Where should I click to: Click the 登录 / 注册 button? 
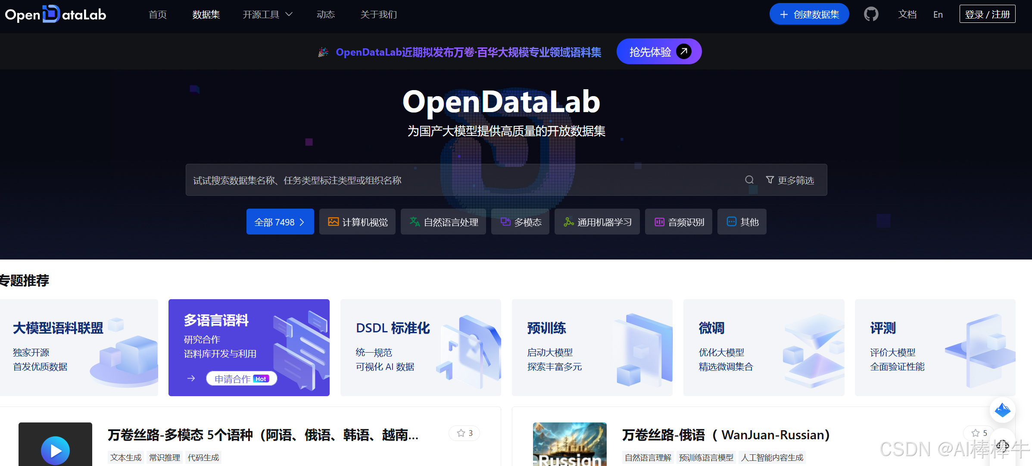click(x=987, y=14)
